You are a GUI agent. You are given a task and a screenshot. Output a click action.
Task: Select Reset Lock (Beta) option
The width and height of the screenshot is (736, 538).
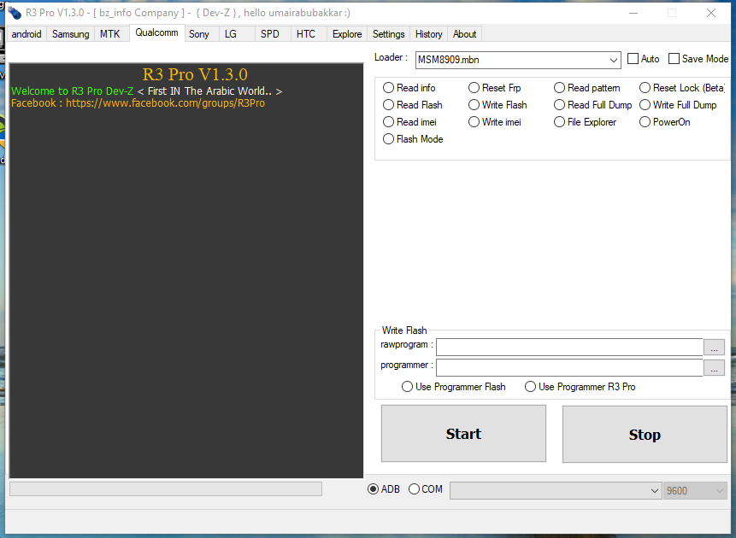pos(682,88)
